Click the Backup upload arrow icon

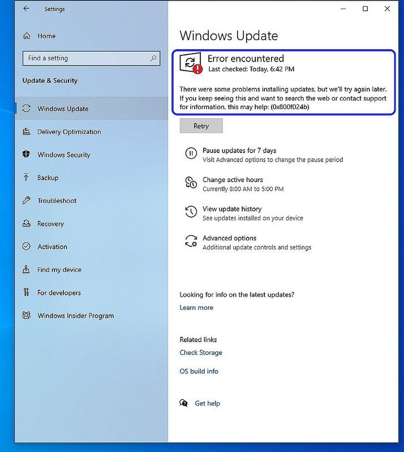pyautogui.click(x=26, y=177)
